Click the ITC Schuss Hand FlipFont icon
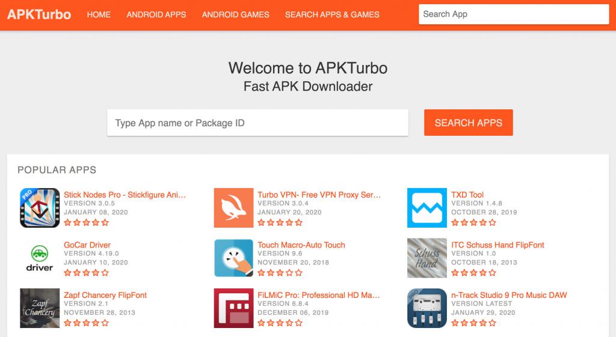The image size is (616, 337). point(427,258)
